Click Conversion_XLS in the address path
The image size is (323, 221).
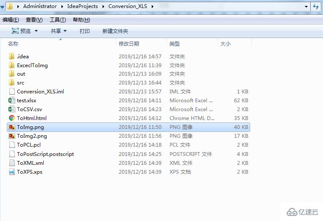click(x=128, y=6)
